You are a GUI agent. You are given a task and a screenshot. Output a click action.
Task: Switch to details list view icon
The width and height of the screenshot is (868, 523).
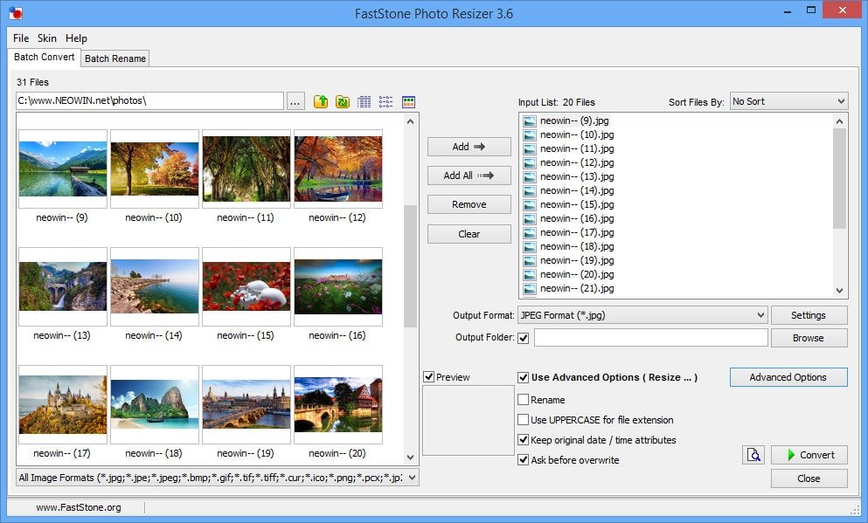(x=365, y=102)
